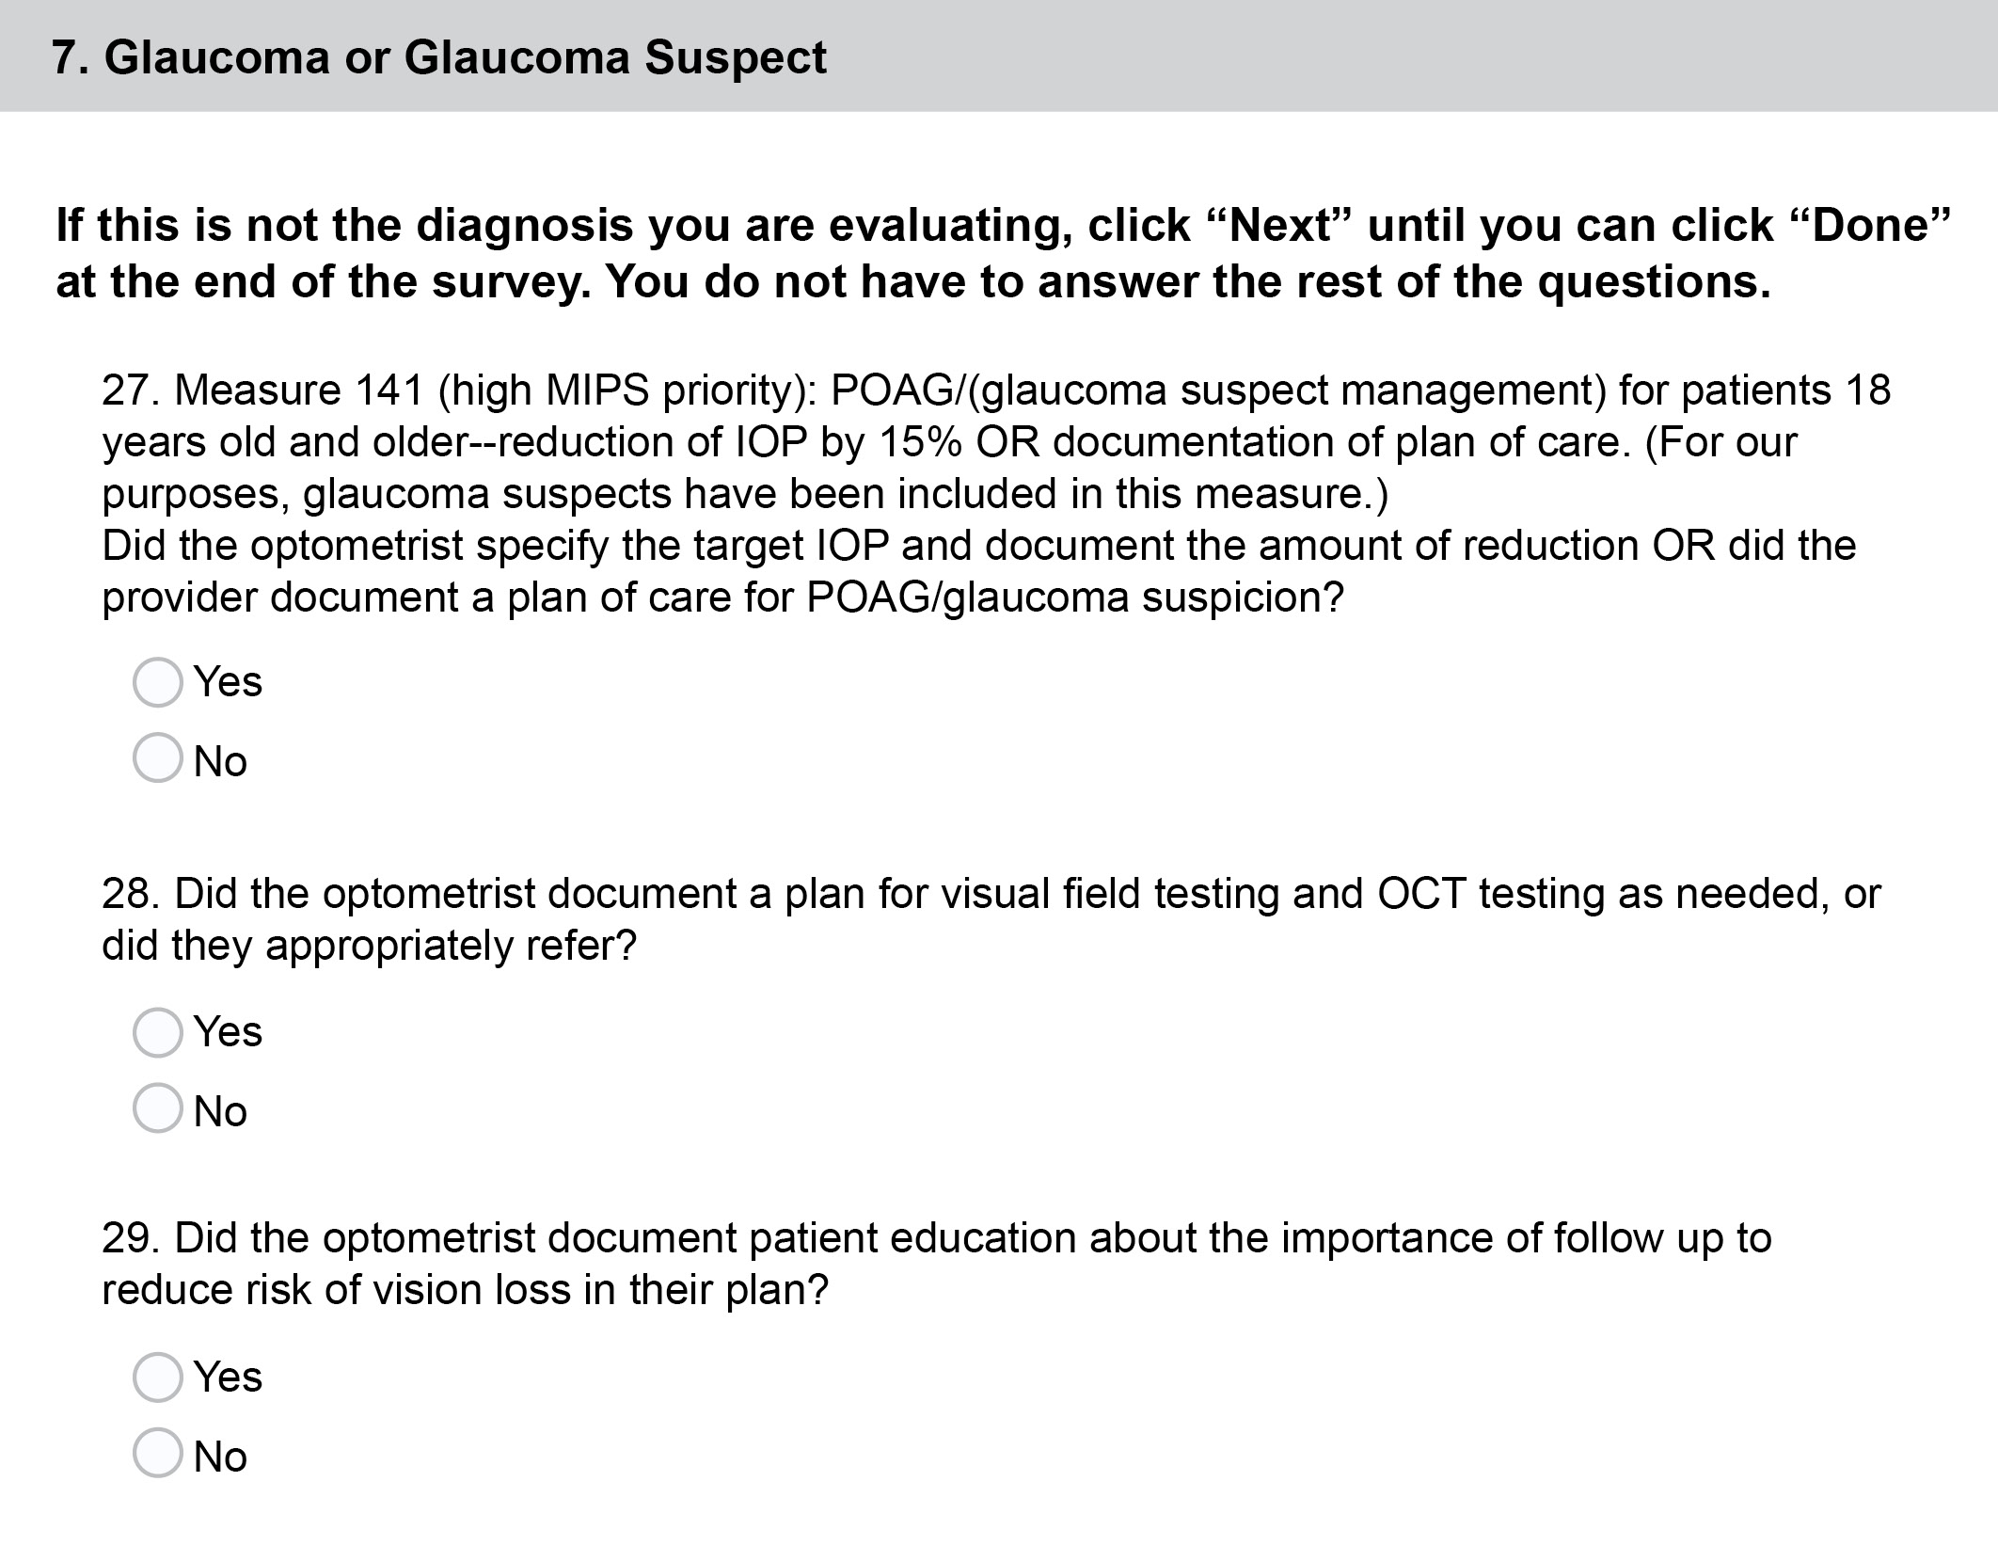Click the "Yes" label text under question 29
This screenshot has height=1545, width=1998.
point(228,1378)
